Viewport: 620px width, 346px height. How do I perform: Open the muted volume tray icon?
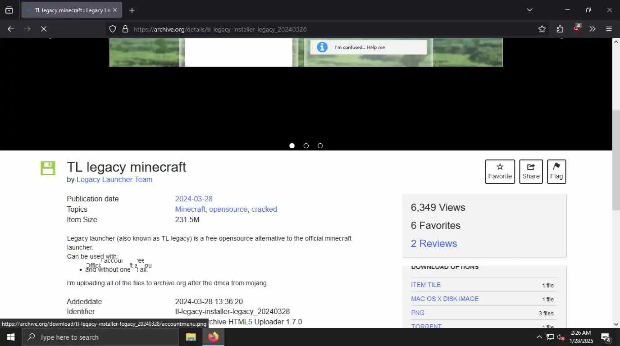pyautogui.click(x=561, y=337)
